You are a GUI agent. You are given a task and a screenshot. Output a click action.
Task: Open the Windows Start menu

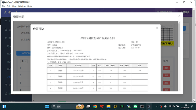pos(47,106)
